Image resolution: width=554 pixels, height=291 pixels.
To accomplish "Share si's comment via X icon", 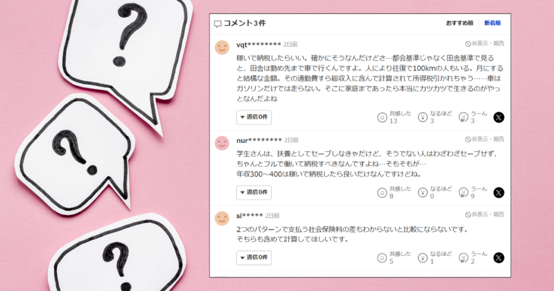I will pyautogui.click(x=498, y=258).
